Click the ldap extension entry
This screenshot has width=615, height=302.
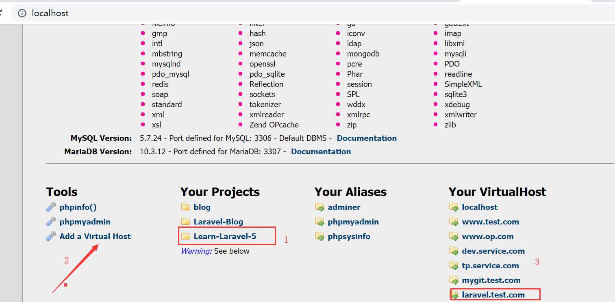click(354, 43)
